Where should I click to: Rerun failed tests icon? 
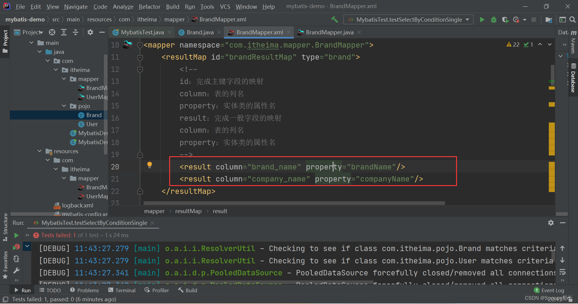tap(17, 247)
